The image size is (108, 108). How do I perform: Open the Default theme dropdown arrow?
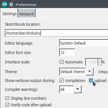89,71
